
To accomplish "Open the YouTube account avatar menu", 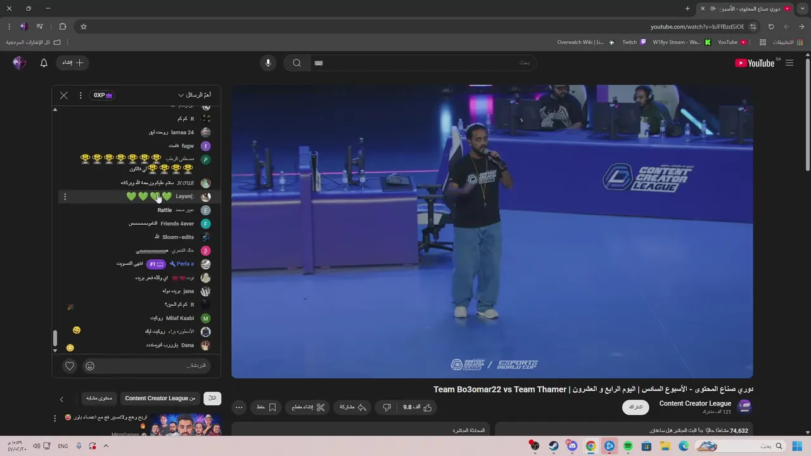I will click(x=20, y=63).
